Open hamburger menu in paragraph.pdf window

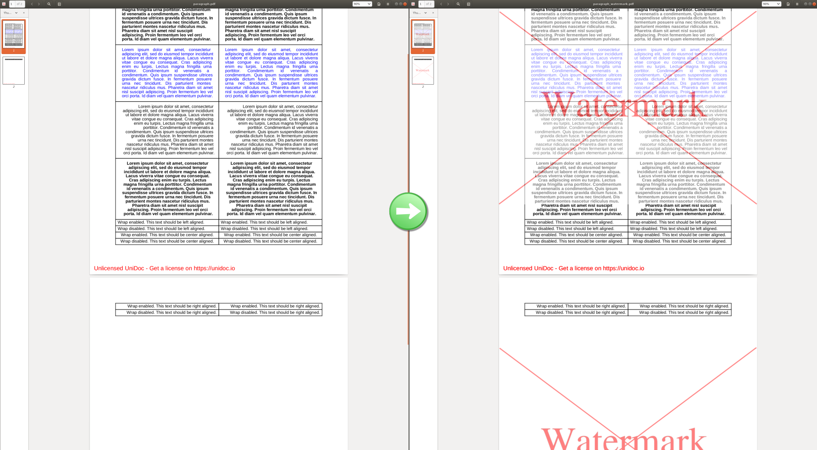click(388, 4)
